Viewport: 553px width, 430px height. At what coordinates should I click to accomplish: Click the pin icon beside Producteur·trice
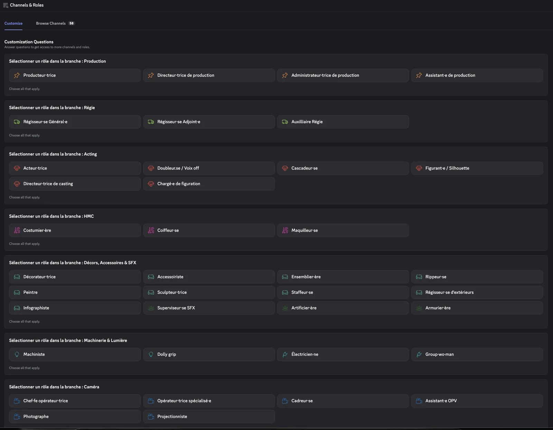point(17,75)
